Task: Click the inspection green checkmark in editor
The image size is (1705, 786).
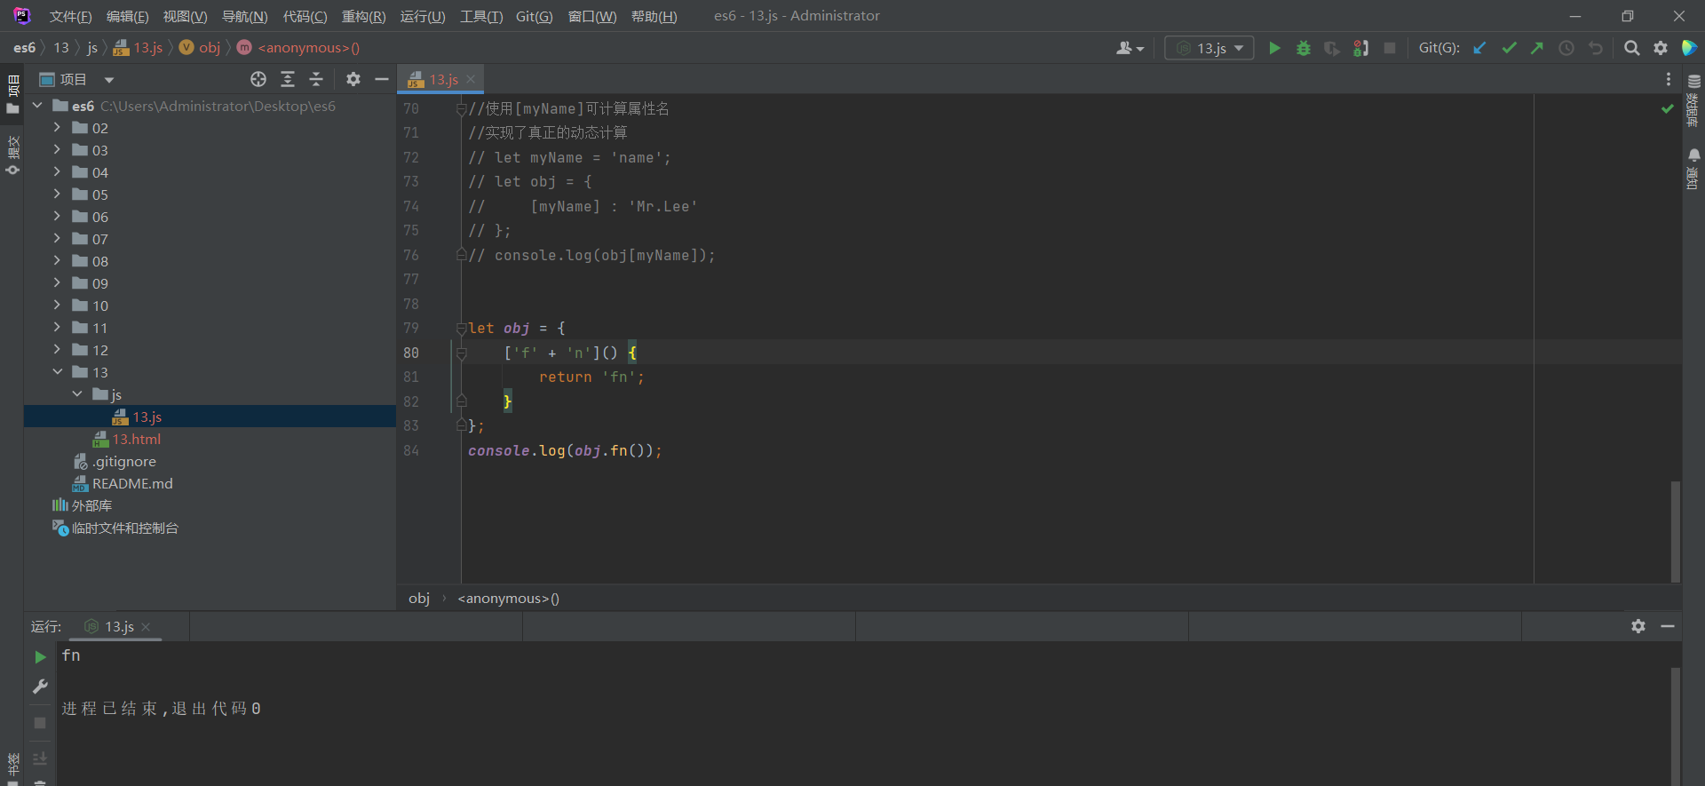Action: click(1667, 108)
